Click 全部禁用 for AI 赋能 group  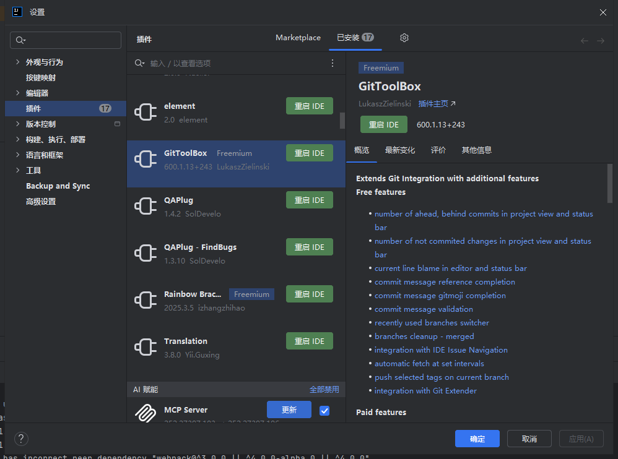pyautogui.click(x=324, y=389)
